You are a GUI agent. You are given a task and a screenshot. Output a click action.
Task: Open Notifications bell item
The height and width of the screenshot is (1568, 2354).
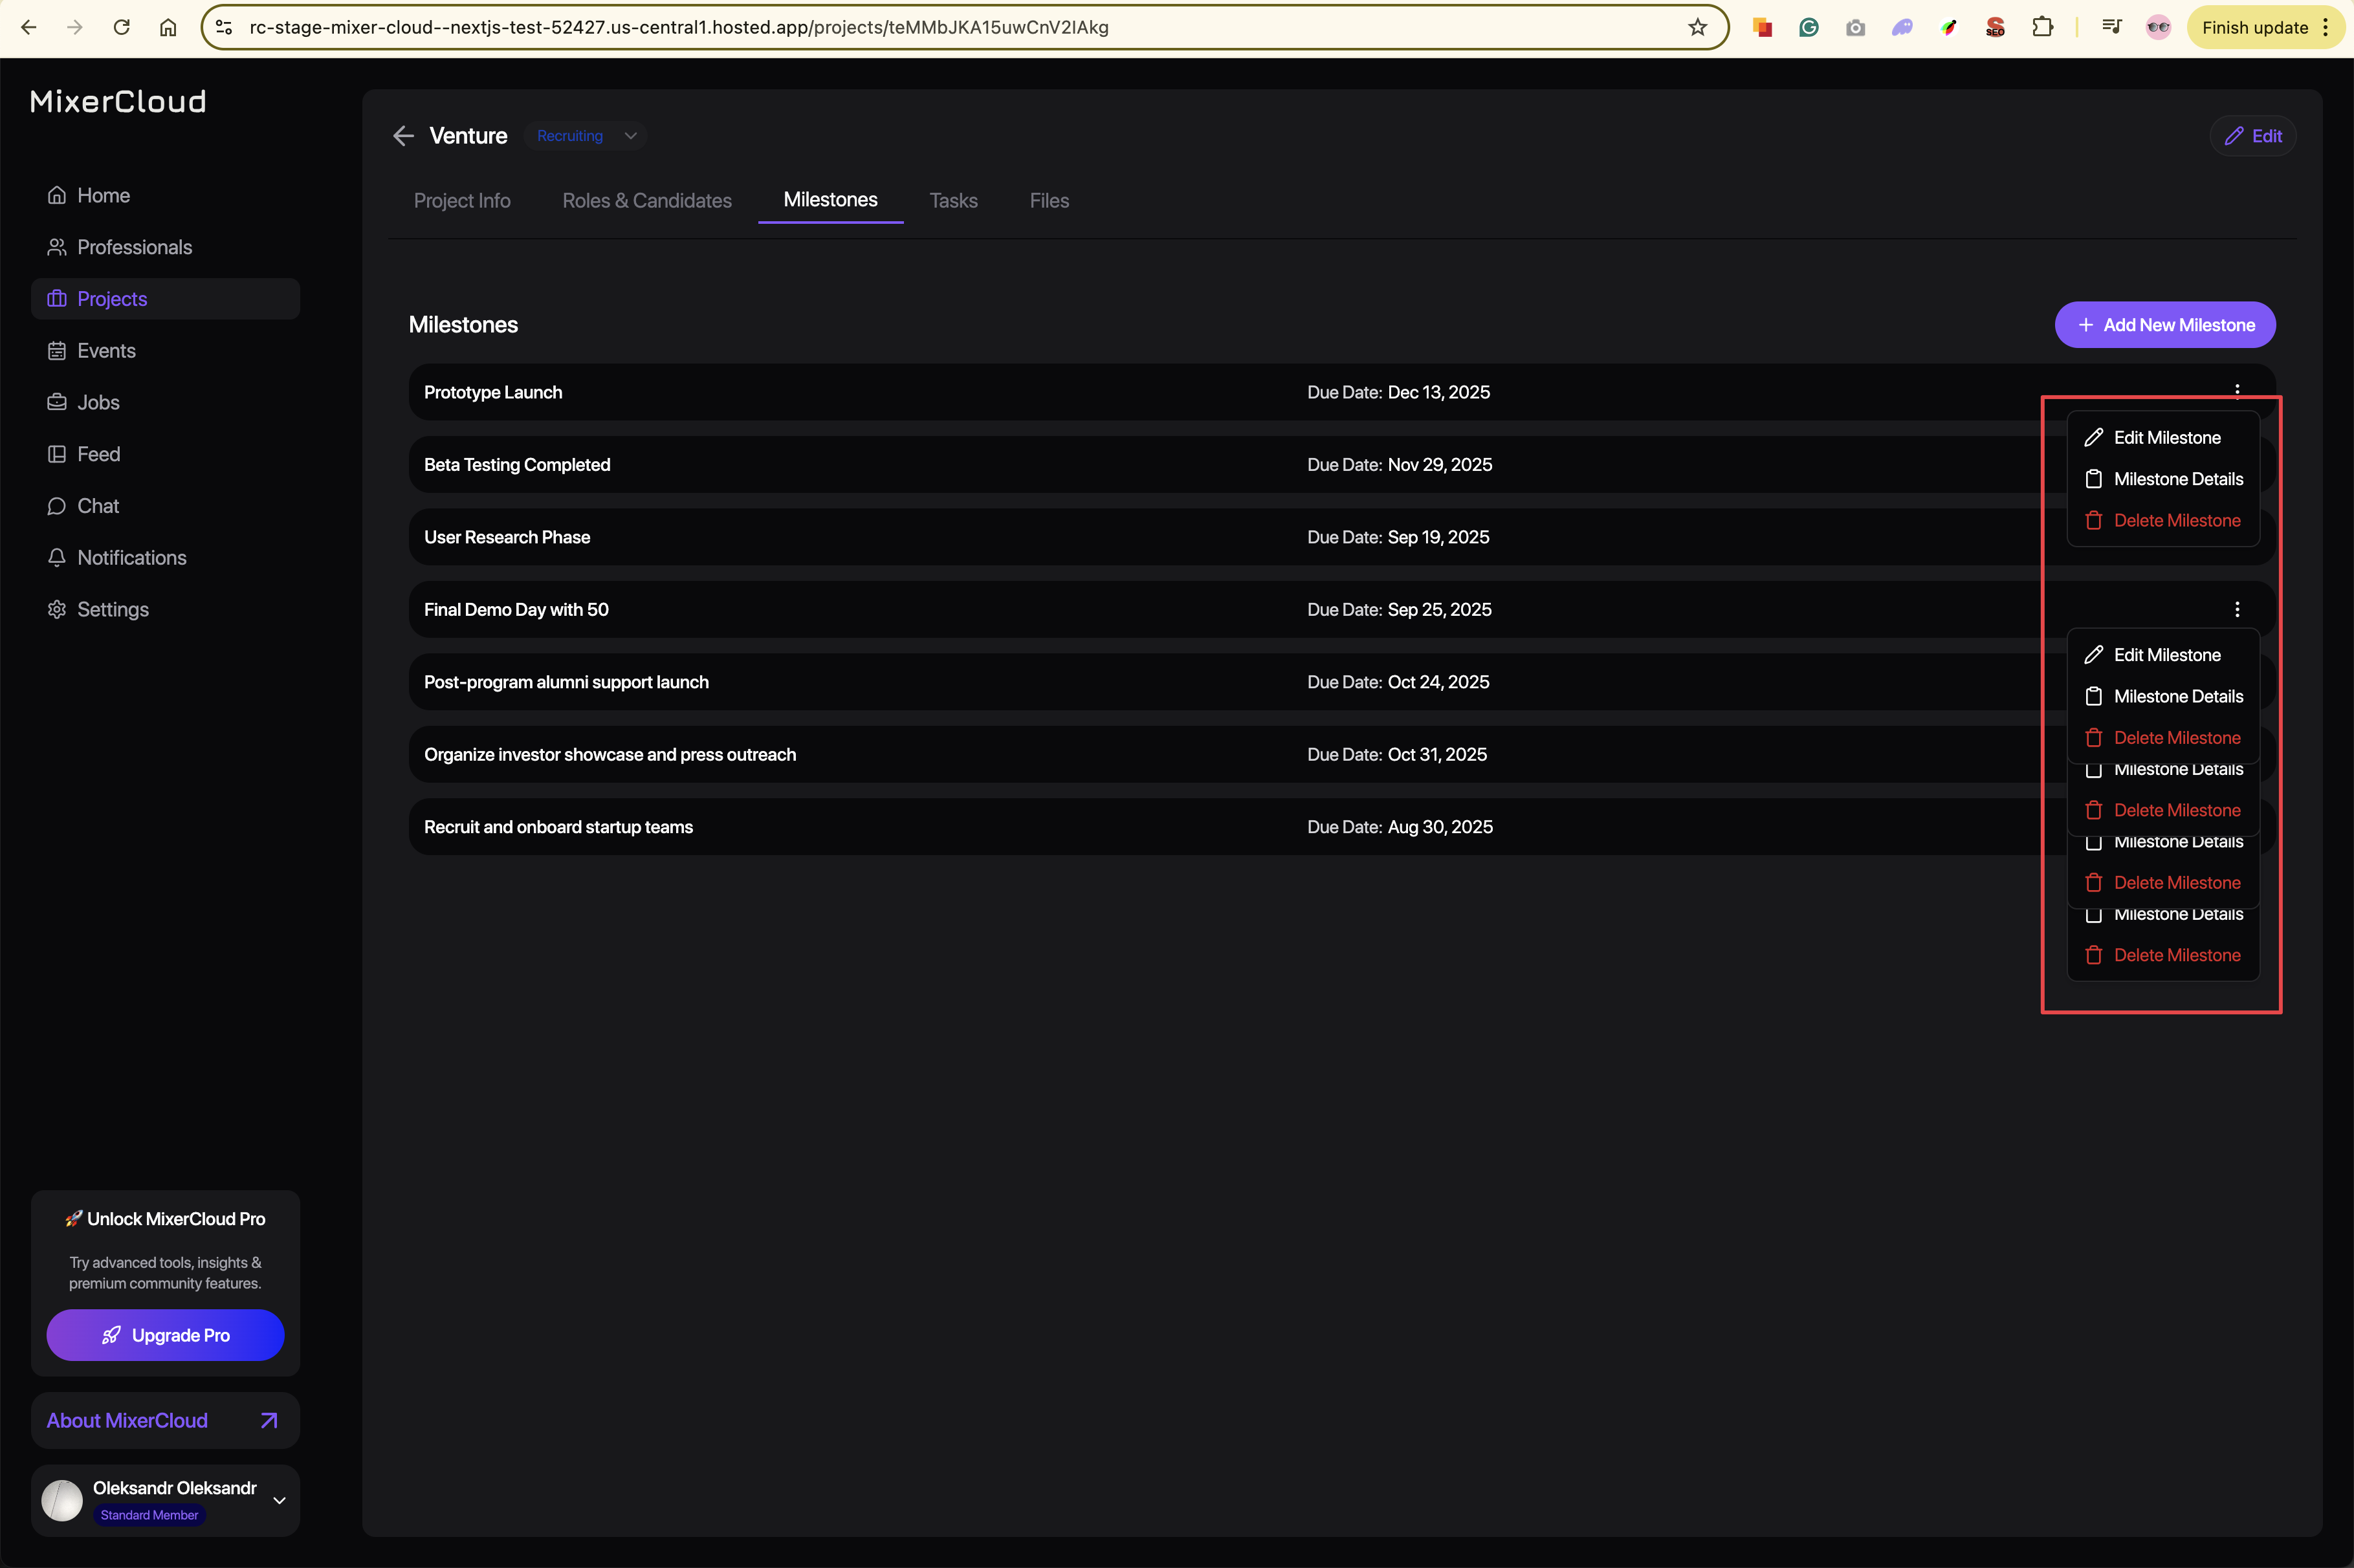coord(131,558)
